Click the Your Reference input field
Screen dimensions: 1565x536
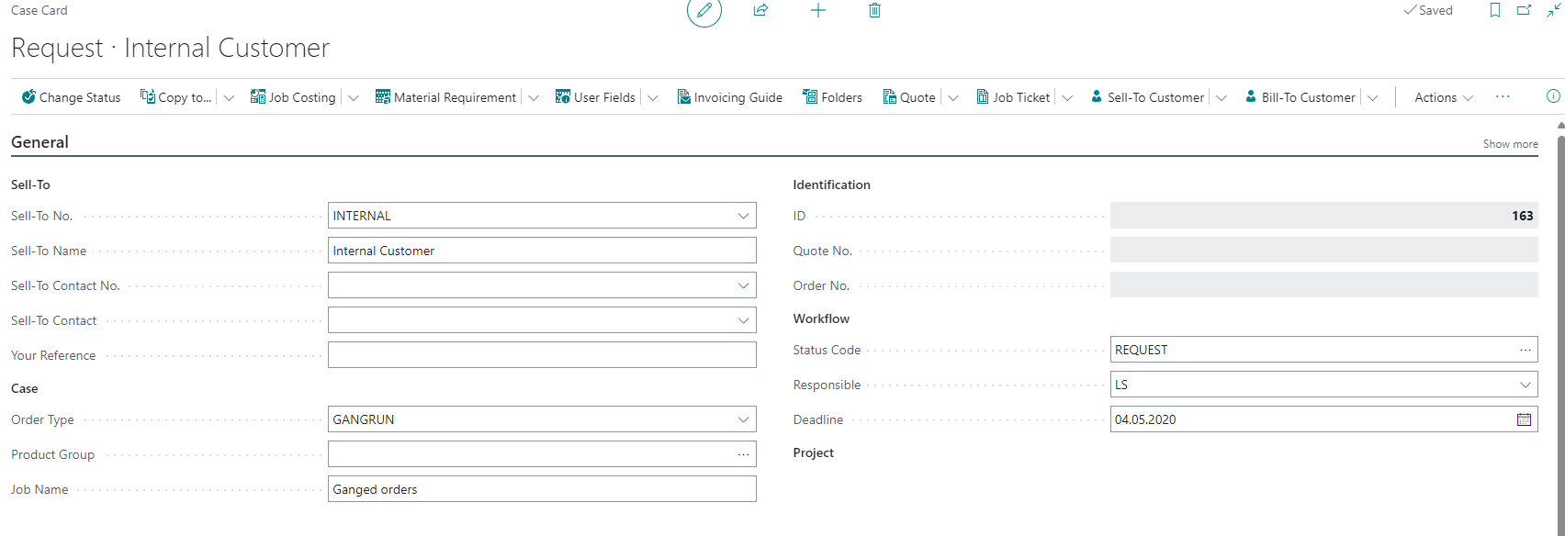point(542,355)
